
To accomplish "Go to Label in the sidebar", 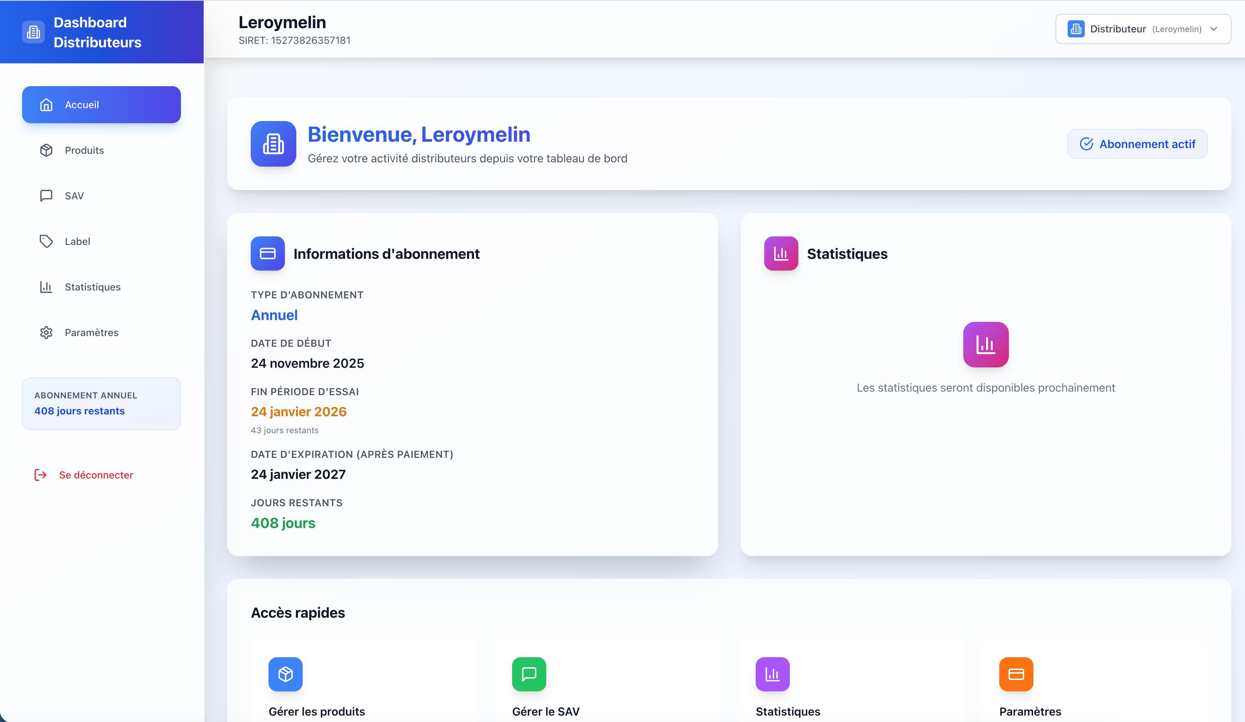I will point(78,241).
